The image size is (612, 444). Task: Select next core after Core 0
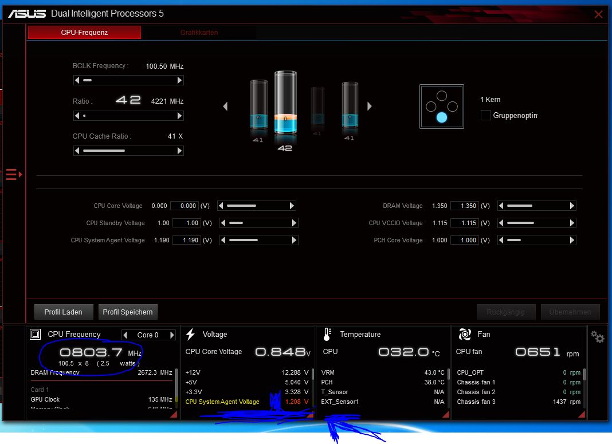pyautogui.click(x=172, y=335)
